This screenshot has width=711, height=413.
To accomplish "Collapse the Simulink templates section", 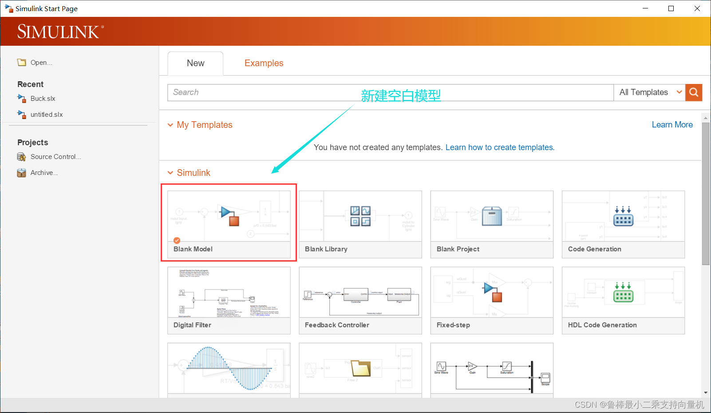I will pyautogui.click(x=170, y=173).
